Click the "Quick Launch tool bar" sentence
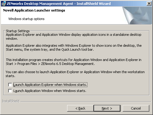 (x=77, y=49)
